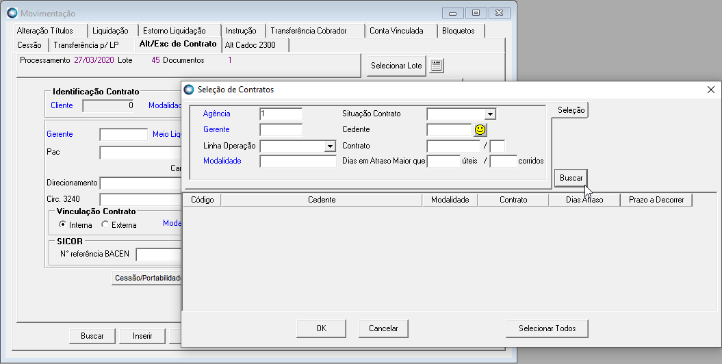Click the Código column header
The width and height of the screenshot is (722, 364).
pyautogui.click(x=202, y=200)
